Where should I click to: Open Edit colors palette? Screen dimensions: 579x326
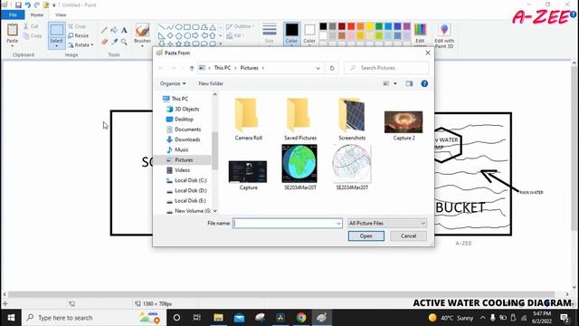click(x=420, y=34)
